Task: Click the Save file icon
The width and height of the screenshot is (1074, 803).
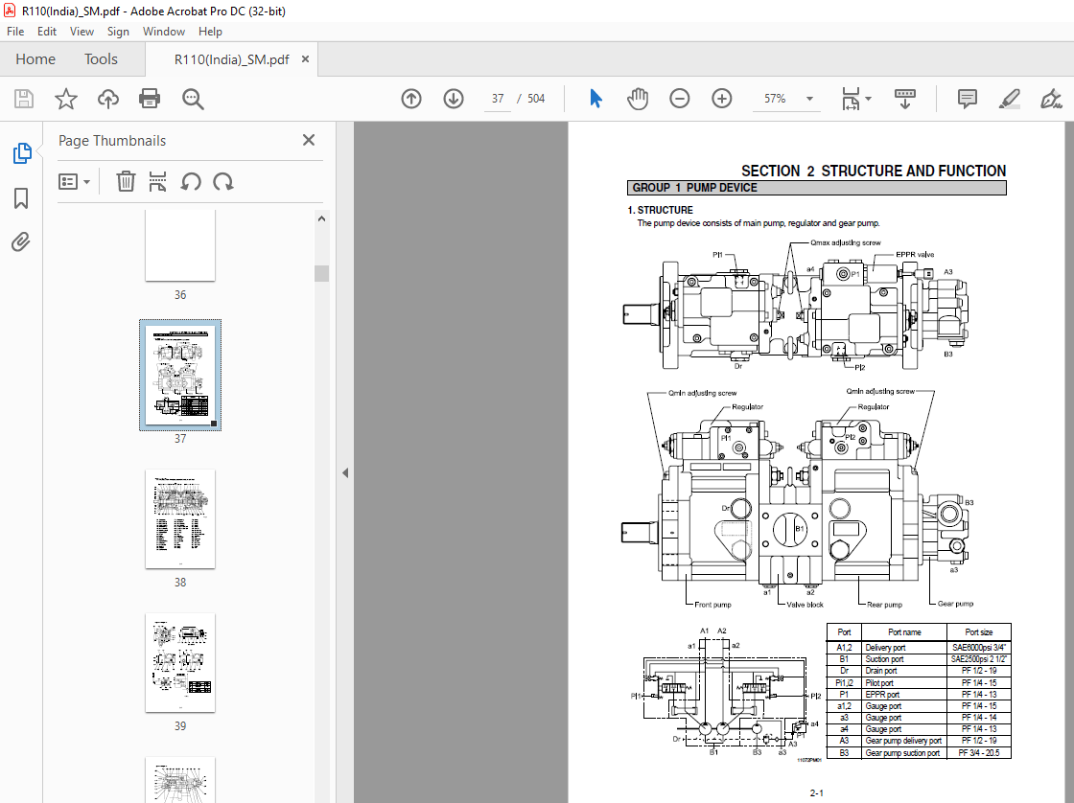Action: click(24, 99)
